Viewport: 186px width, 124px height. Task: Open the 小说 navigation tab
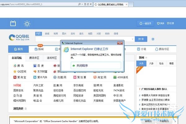tap(142, 49)
